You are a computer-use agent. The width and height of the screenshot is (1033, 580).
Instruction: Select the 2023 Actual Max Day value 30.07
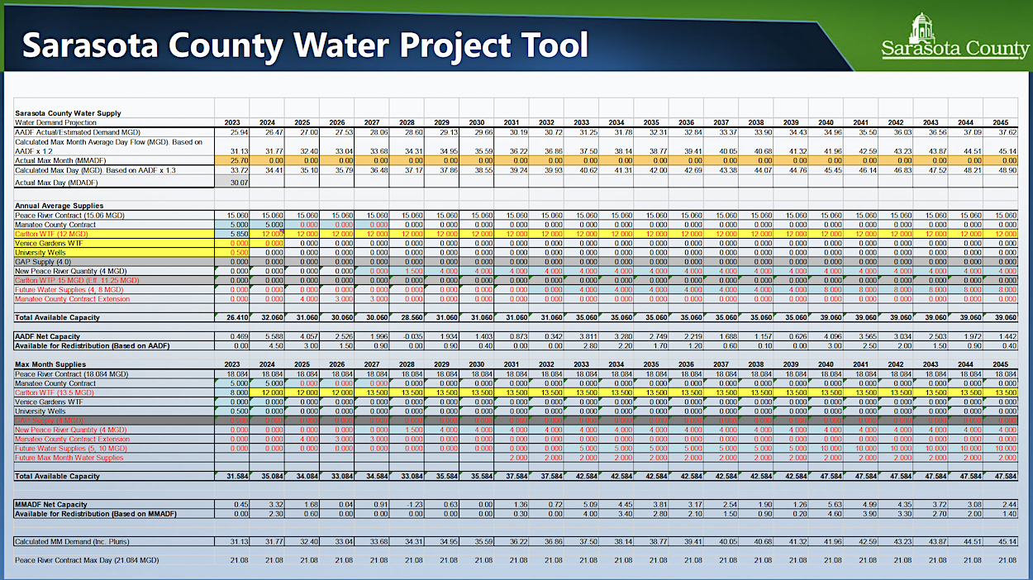(231, 183)
